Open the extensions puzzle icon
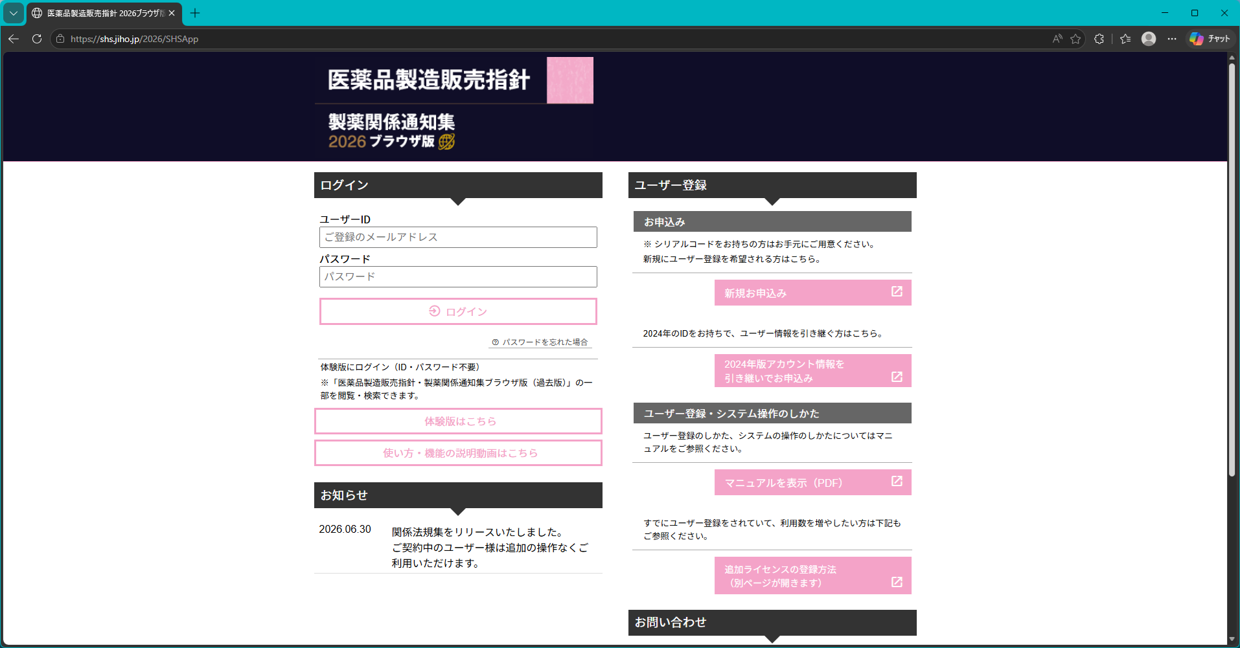 pos(1099,39)
